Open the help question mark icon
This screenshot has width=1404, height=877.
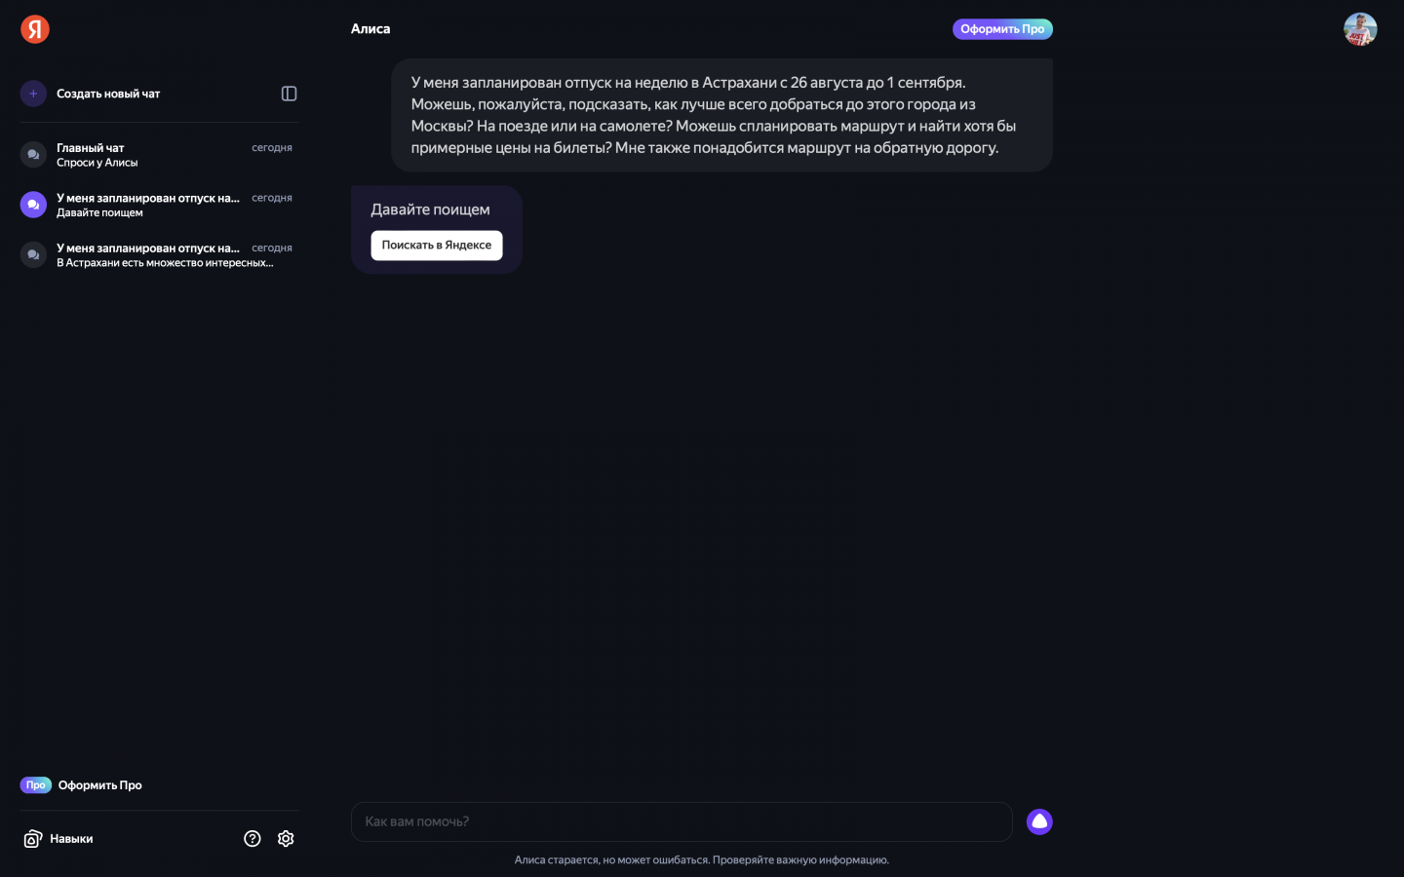(x=253, y=839)
